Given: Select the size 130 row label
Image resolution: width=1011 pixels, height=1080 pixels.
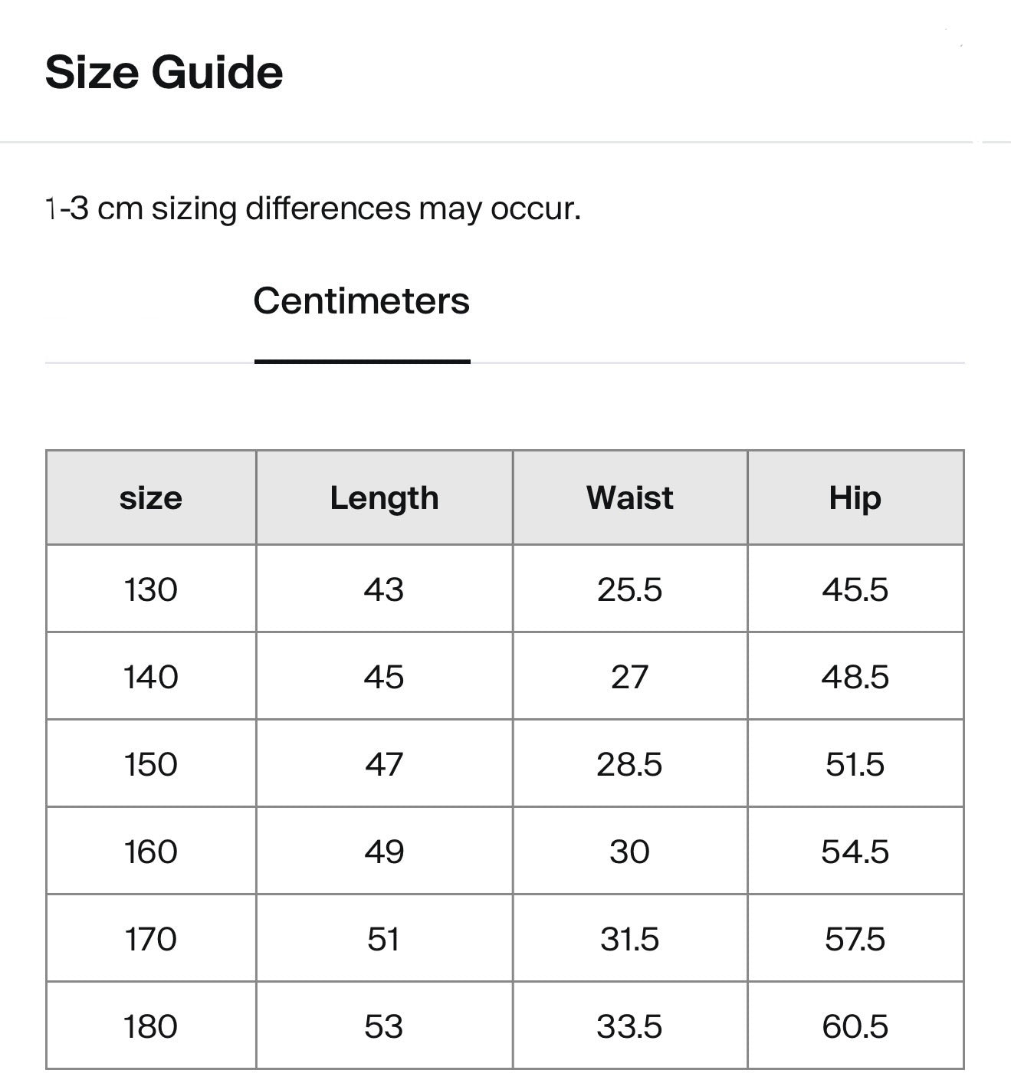Looking at the screenshot, I should 151,589.
